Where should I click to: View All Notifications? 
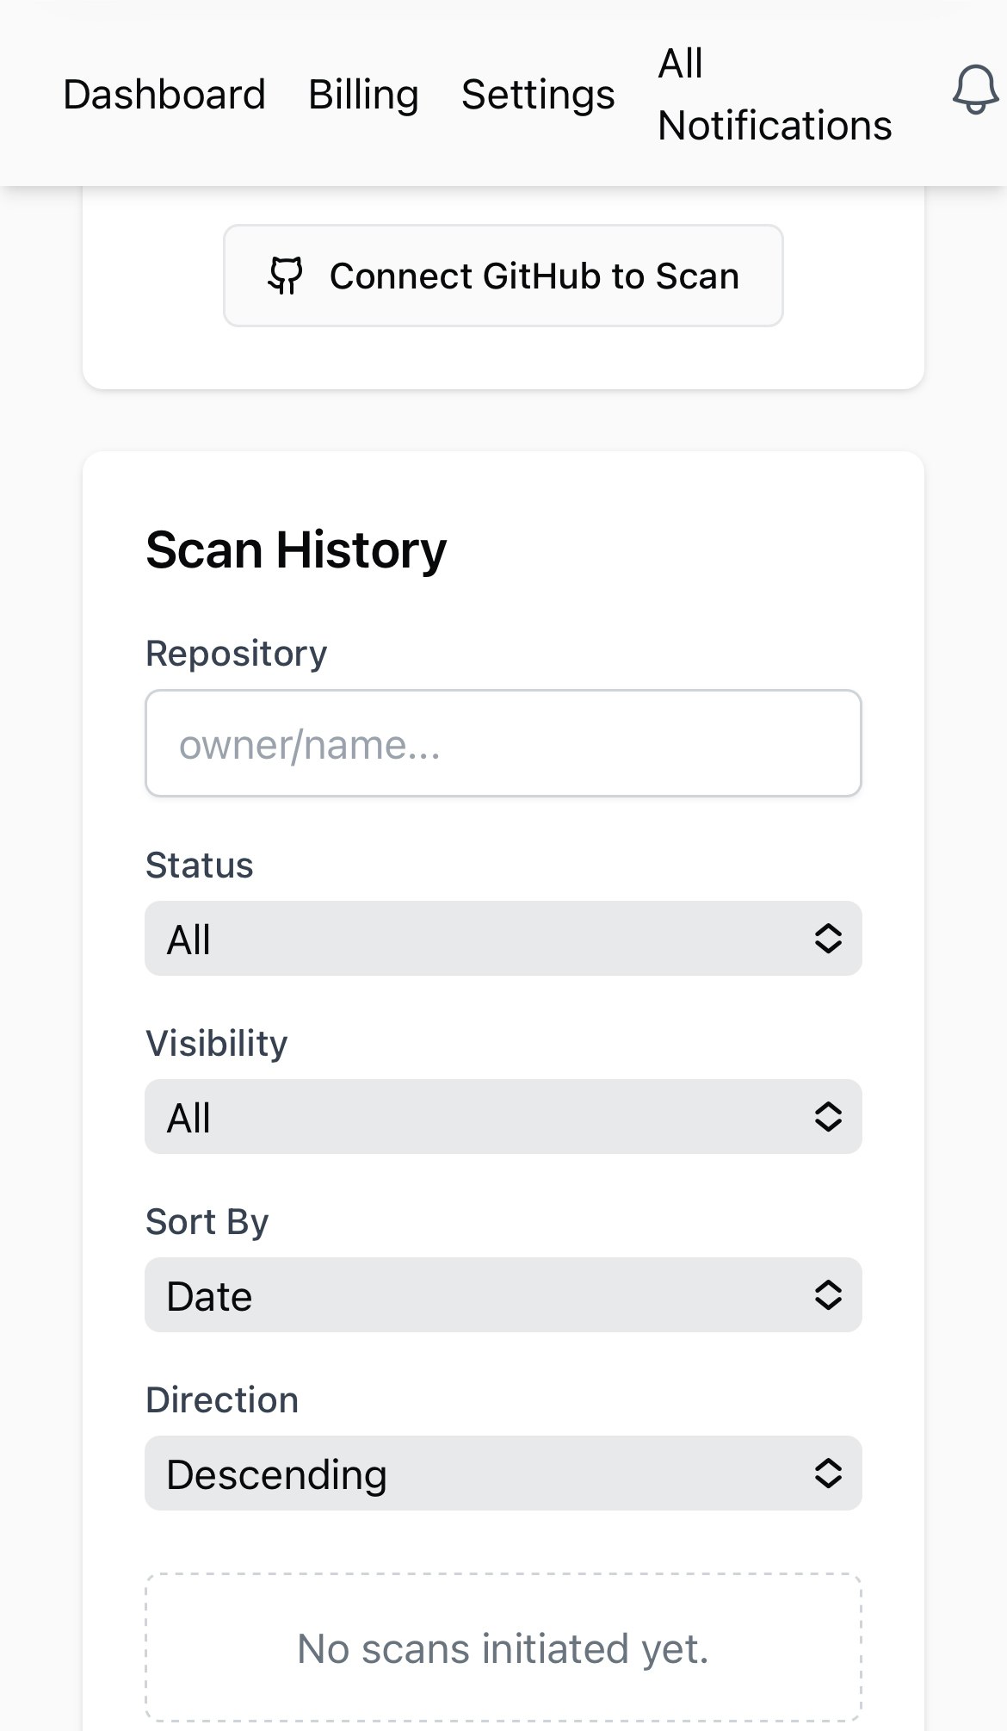point(774,94)
